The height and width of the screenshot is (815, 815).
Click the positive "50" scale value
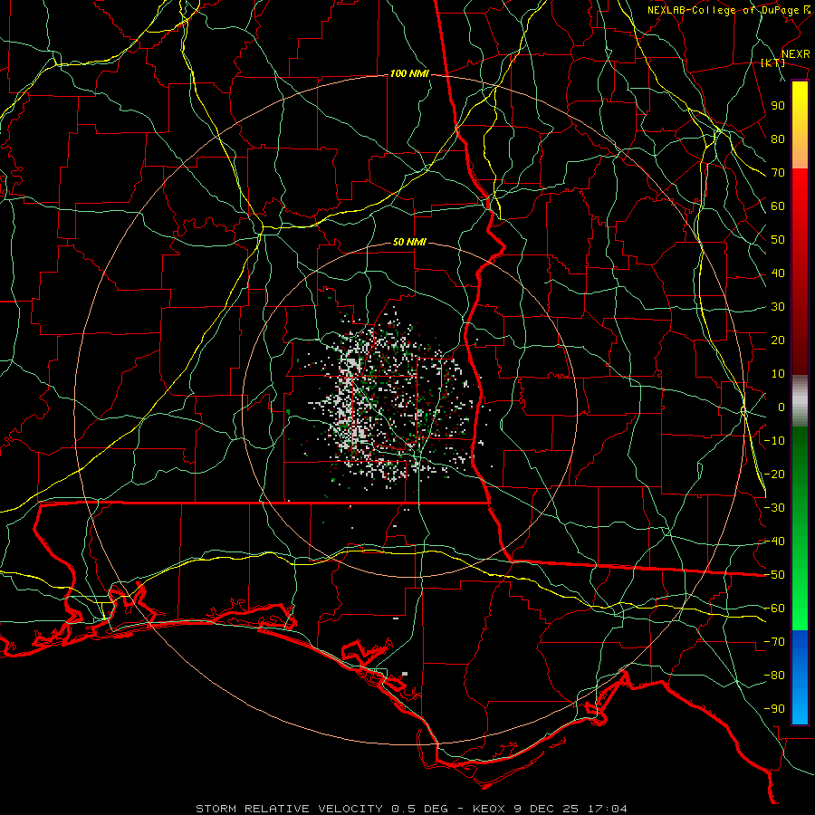[778, 240]
